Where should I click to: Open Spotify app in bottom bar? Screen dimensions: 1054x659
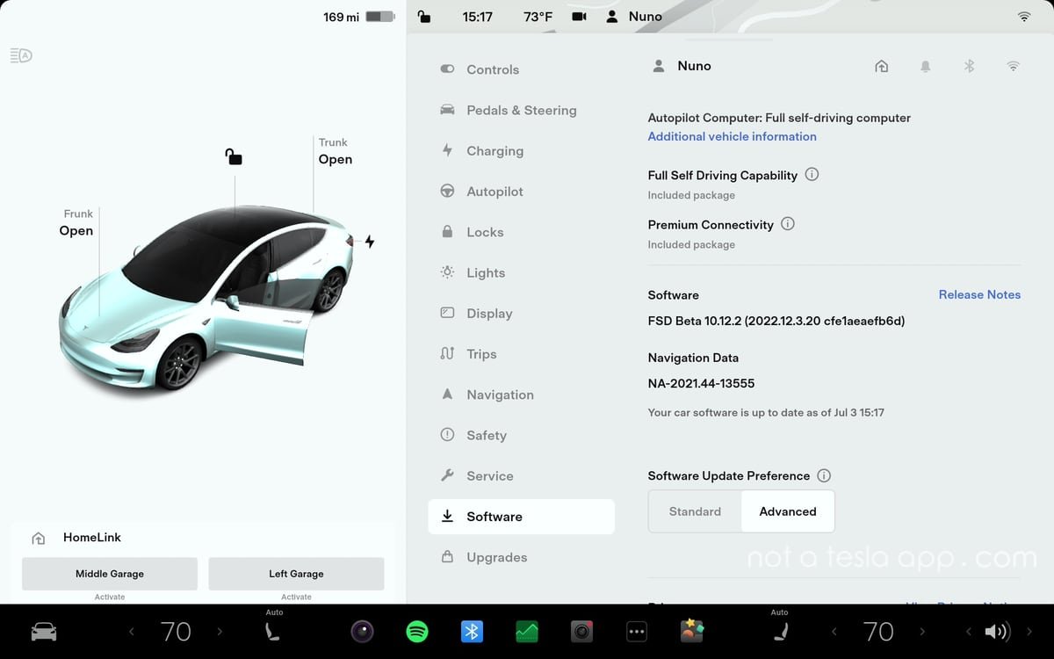click(x=417, y=632)
